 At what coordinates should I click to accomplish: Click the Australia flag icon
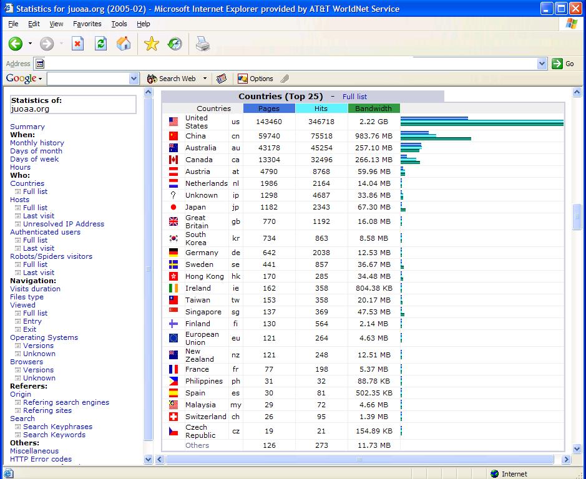coord(173,148)
